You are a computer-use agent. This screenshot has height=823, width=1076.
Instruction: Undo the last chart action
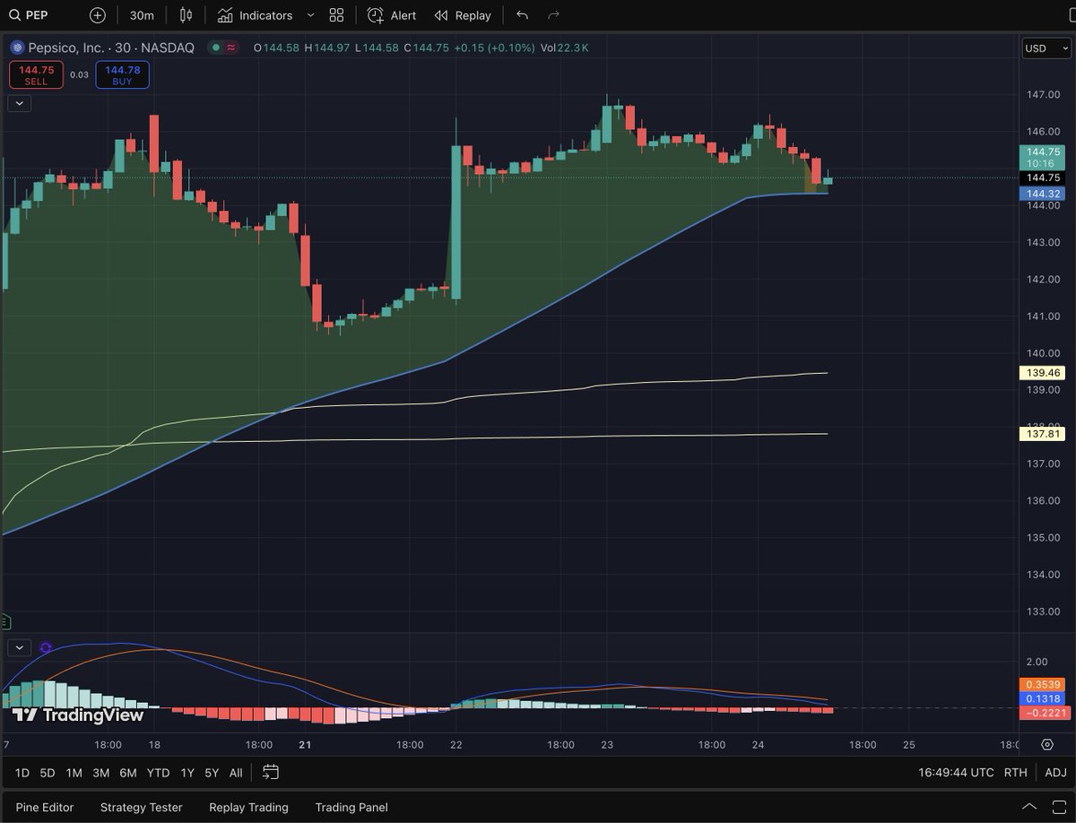click(x=523, y=15)
